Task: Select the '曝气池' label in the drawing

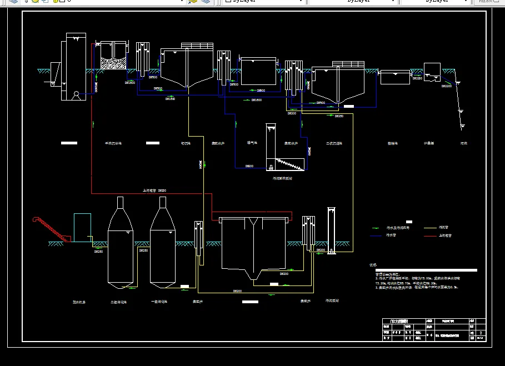Action: tap(252, 143)
